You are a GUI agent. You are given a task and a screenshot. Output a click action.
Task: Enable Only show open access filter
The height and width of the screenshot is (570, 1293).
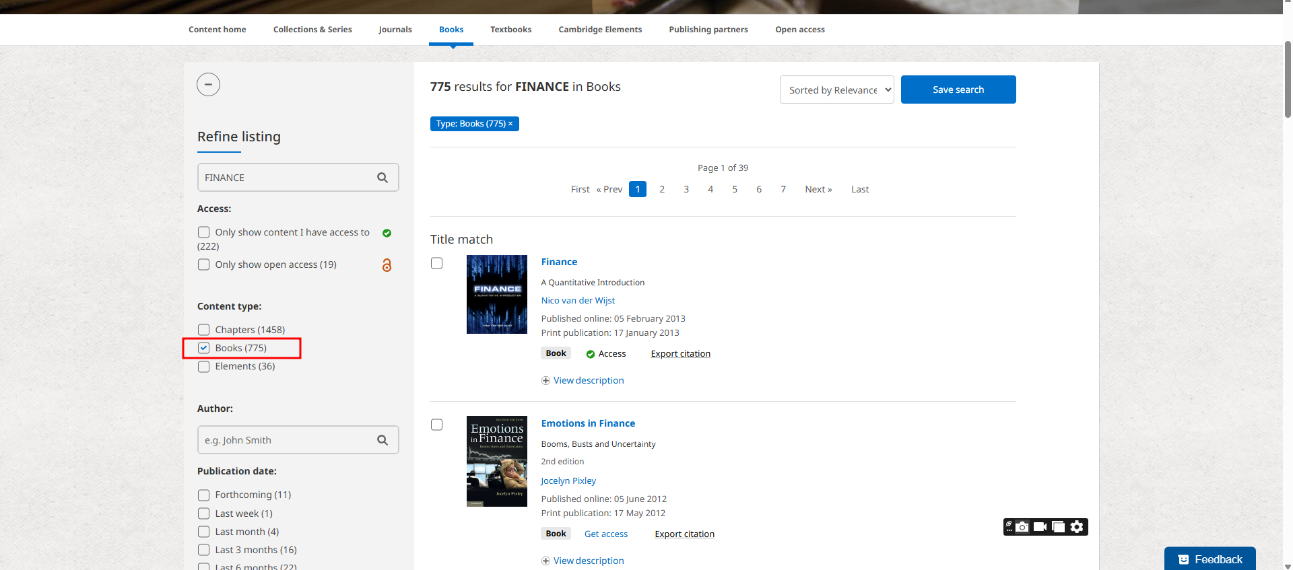pos(204,264)
